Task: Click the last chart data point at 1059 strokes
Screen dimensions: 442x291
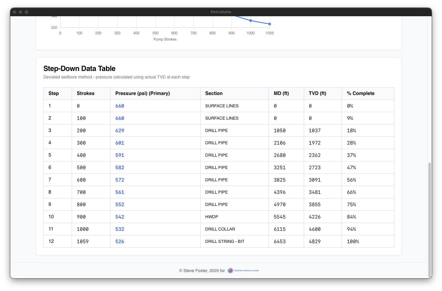Action: 269,24
